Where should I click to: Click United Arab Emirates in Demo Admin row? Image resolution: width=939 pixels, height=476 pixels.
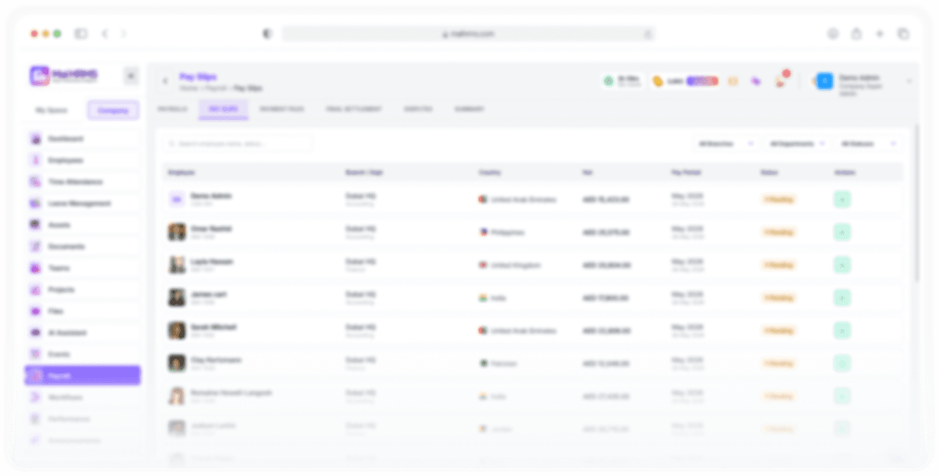(x=524, y=199)
